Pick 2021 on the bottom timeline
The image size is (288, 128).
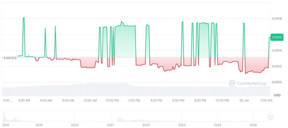(x=110, y=125)
